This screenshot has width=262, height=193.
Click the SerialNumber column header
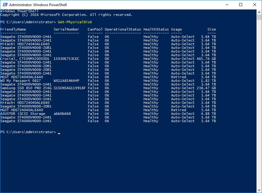(x=66, y=29)
